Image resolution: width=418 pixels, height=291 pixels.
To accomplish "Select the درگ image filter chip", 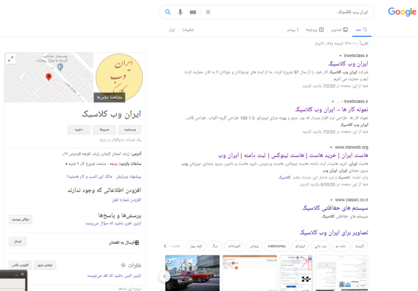I will tap(215, 246).
